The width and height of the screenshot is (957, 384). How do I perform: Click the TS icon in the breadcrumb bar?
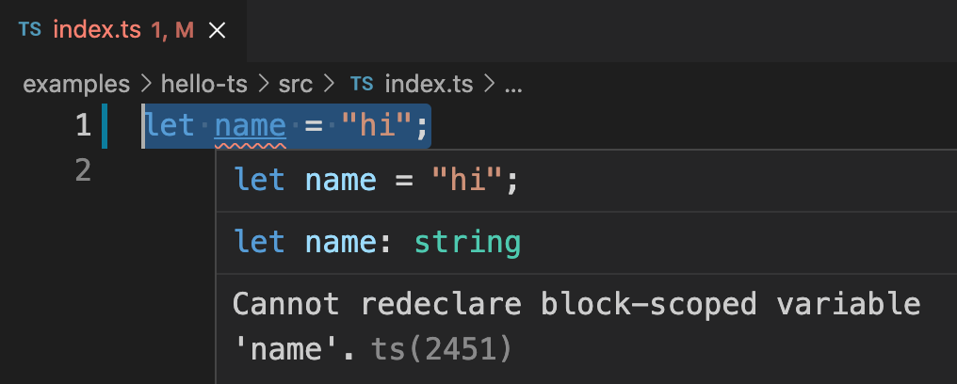pyautogui.click(x=361, y=84)
